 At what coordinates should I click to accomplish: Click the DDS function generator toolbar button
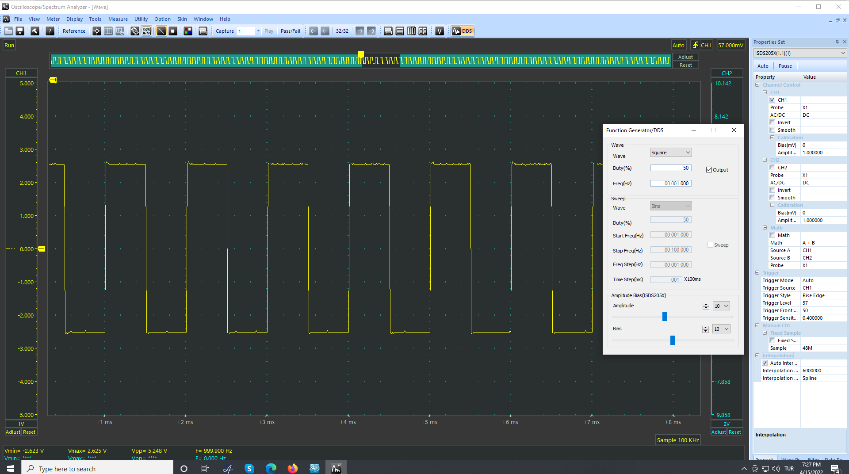[462, 31]
